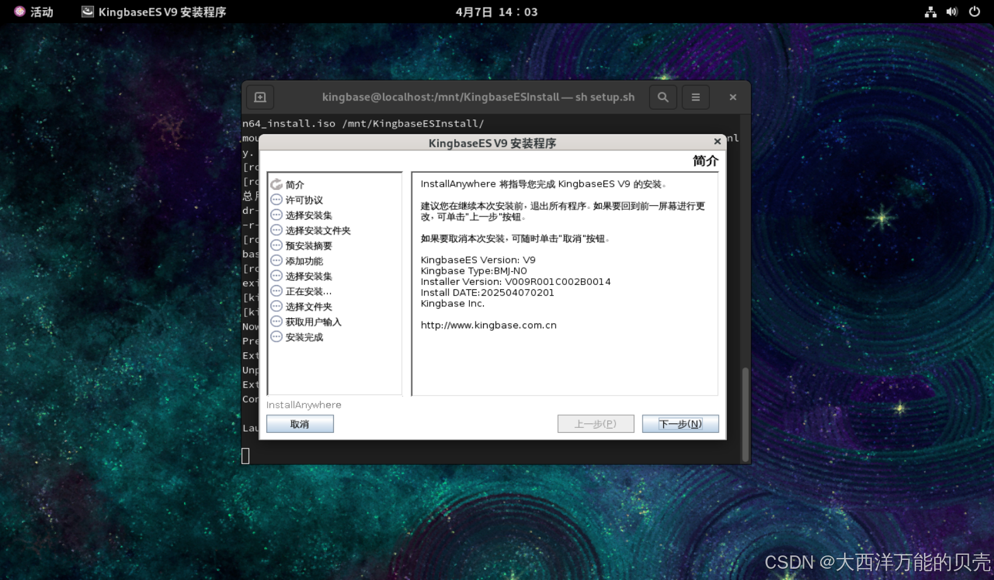Click Install DATE:202504070201 text
This screenshot has height=580, width=994.
[x=488, y=293]
